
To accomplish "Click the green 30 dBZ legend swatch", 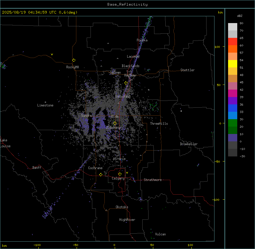I will click(233, 123).
